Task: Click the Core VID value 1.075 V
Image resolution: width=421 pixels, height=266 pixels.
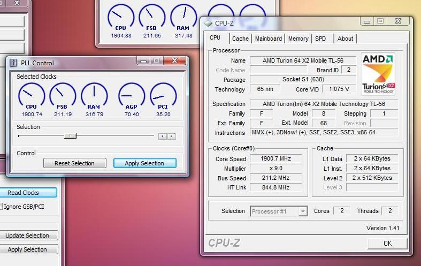Action: click(339, 89)
